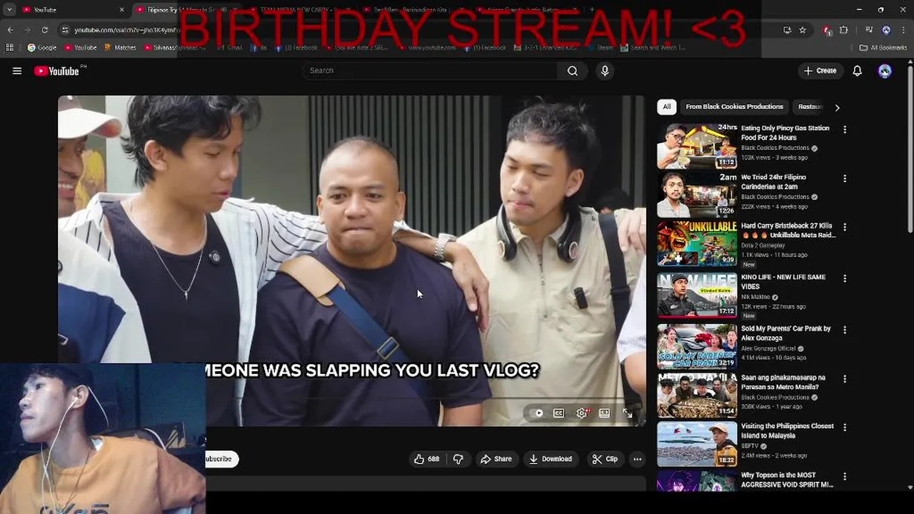
Task: Start voice search with the microphone
Action: click(x=605, y=71)
